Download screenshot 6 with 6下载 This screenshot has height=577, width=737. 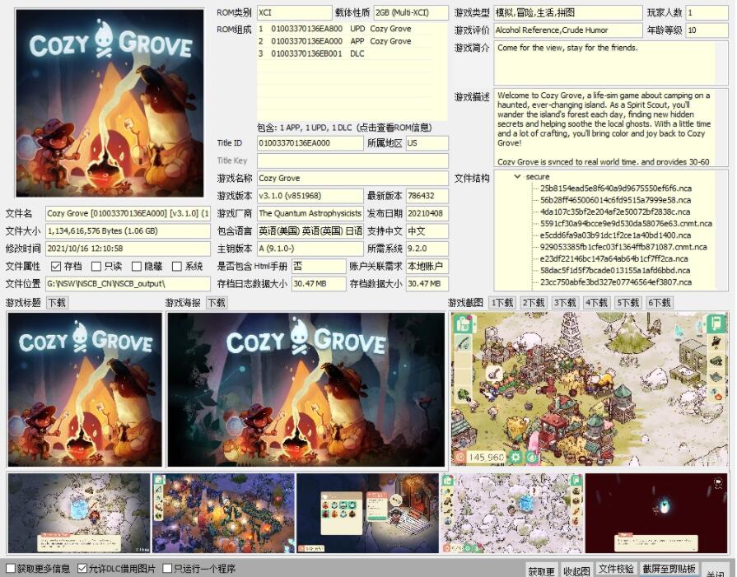(660, 303)
